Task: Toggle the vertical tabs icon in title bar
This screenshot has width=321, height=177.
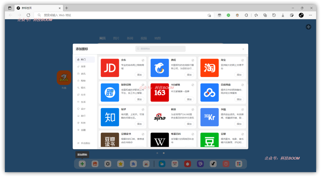Action: click(10, 8)
